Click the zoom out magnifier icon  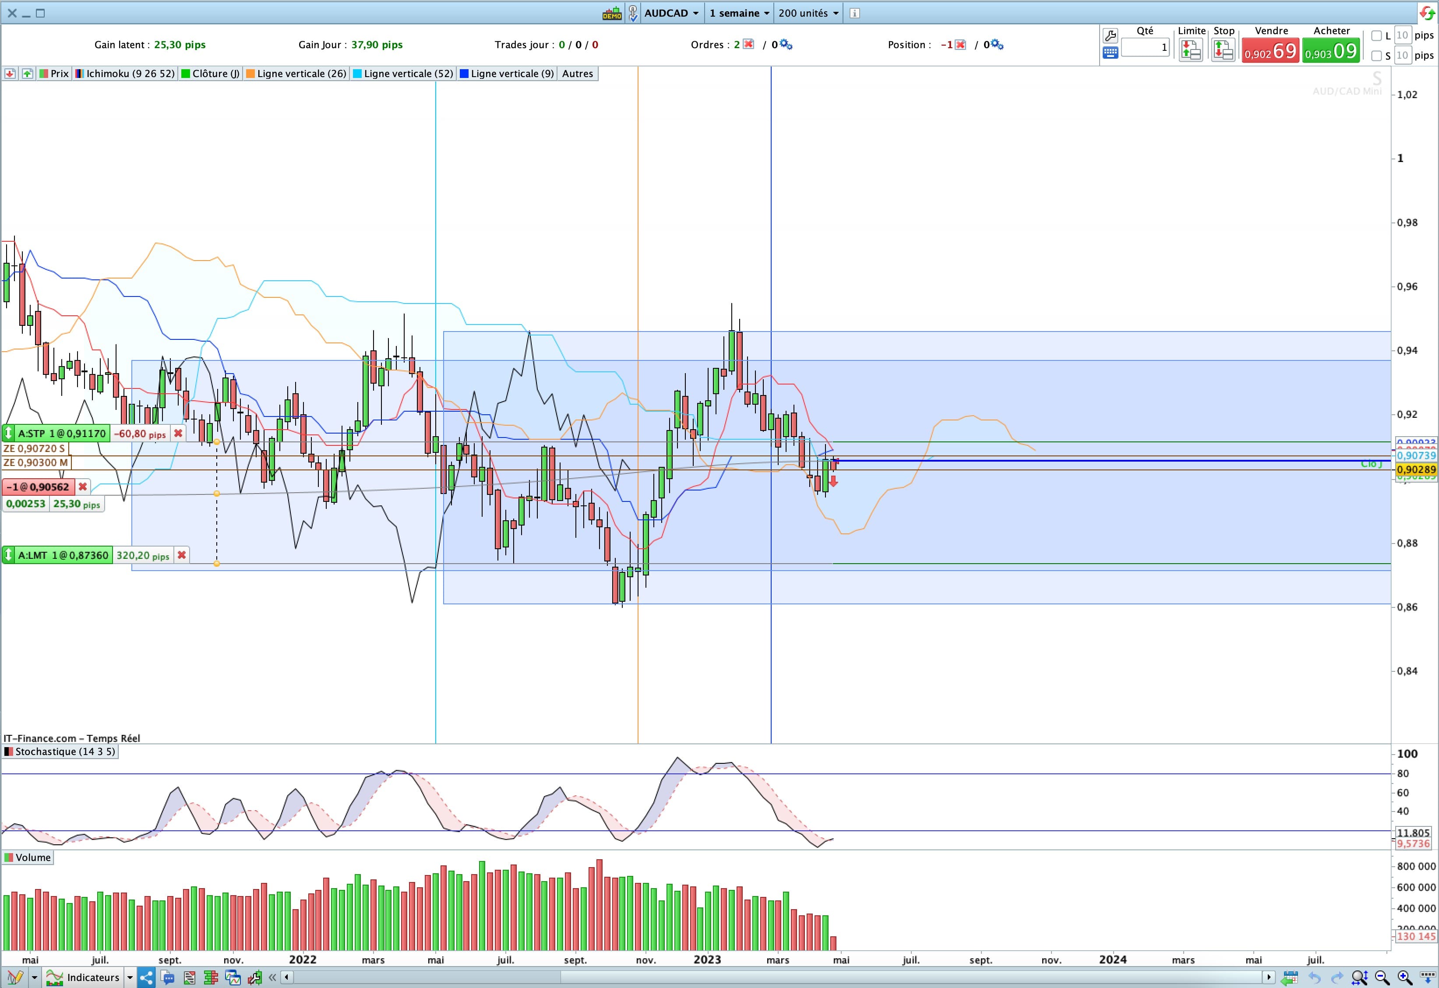(1382, 977)
